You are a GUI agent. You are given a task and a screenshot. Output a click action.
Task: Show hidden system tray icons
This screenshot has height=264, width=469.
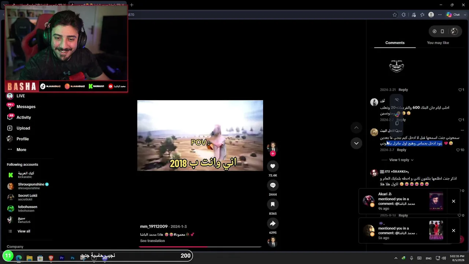coord(396,258)
